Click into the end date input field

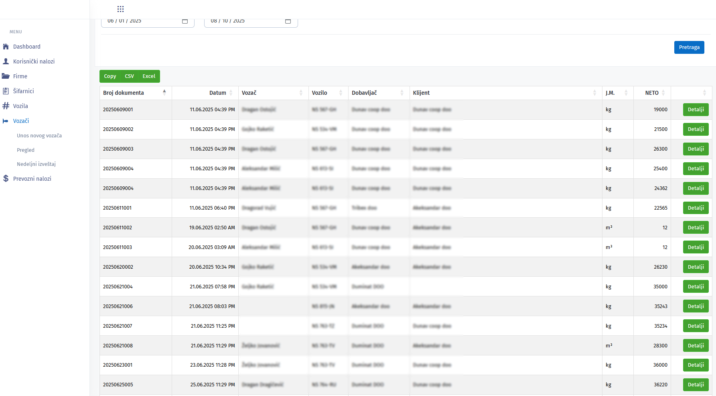click(241, 22)
